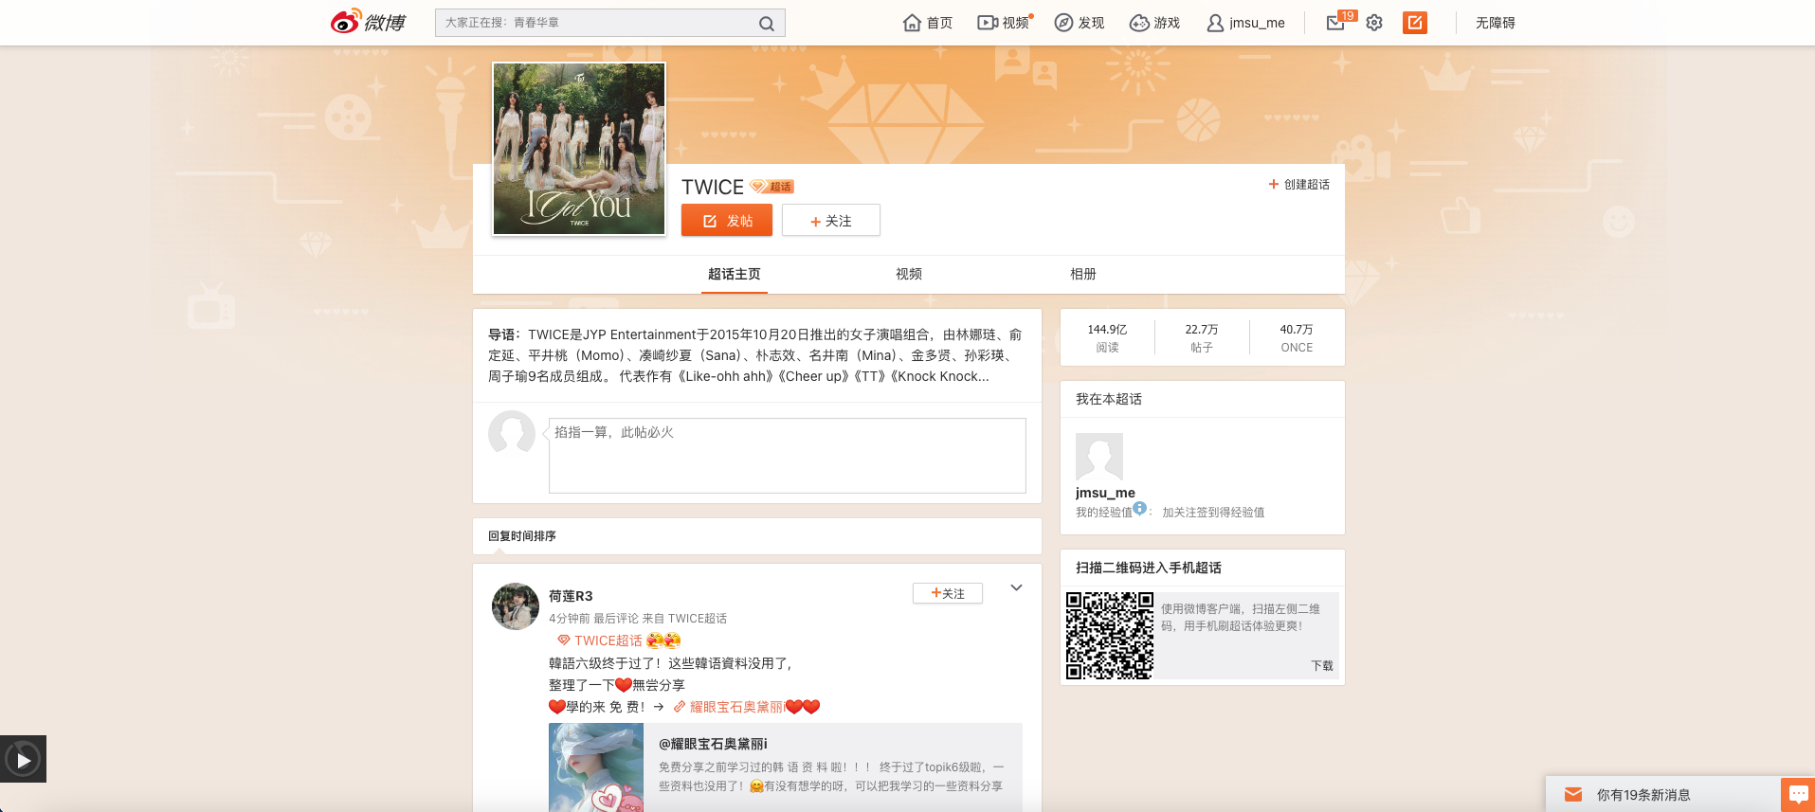Click 创建超话 link
This screenshot has width=1815, height=812.
tap(1299, 185)
